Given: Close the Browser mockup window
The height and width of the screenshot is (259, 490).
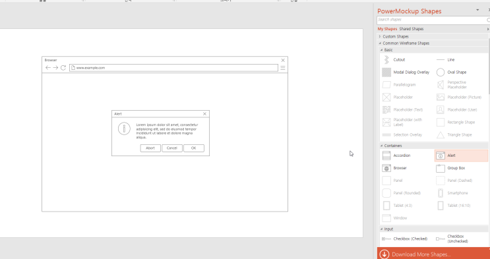Looking at the screenshot, I should [x=283, y=60].
